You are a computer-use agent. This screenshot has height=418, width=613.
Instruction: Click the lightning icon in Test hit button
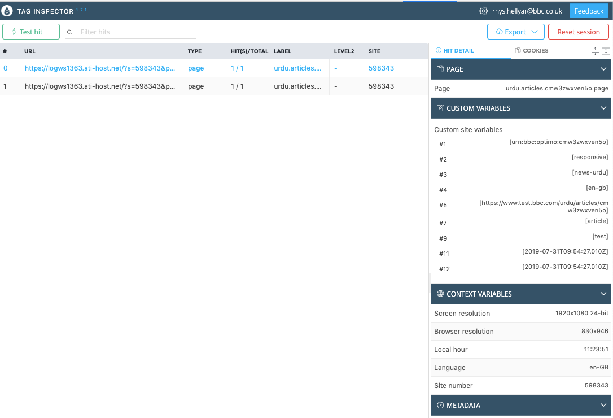pyautogui.click(x=15, y=31)
